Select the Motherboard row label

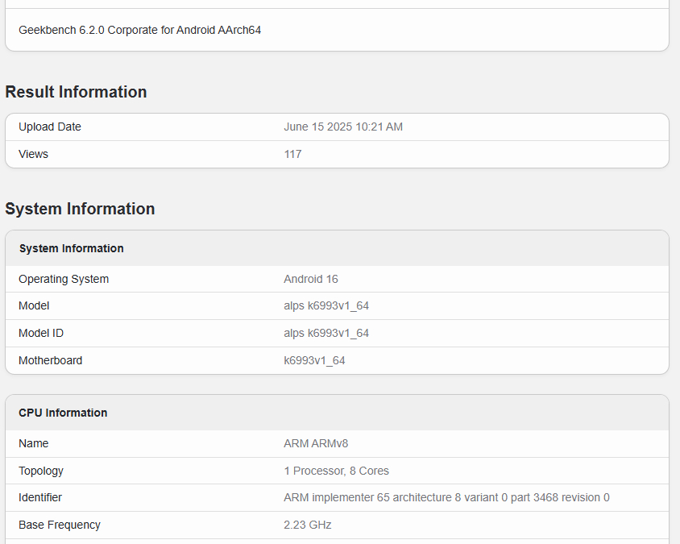click(x=50, y=360)
